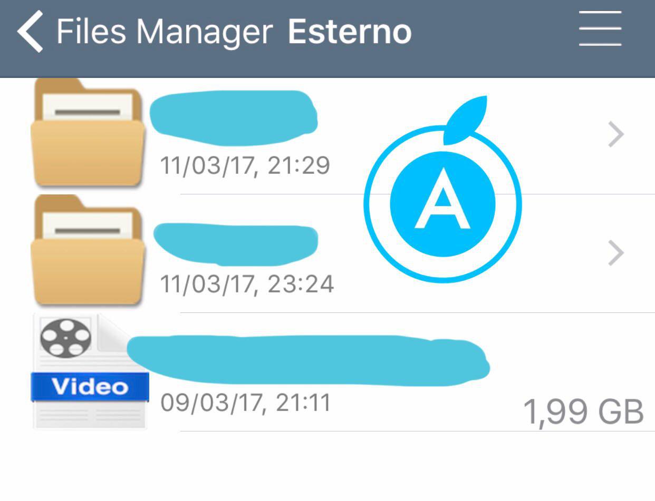Click the Esterno title
Screen dimensions: 655x501
(x=350, y=32)
